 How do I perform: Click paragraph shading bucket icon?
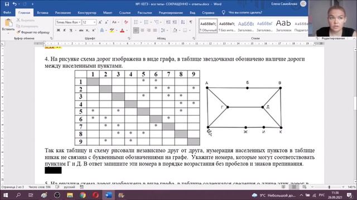pos(175,30)
